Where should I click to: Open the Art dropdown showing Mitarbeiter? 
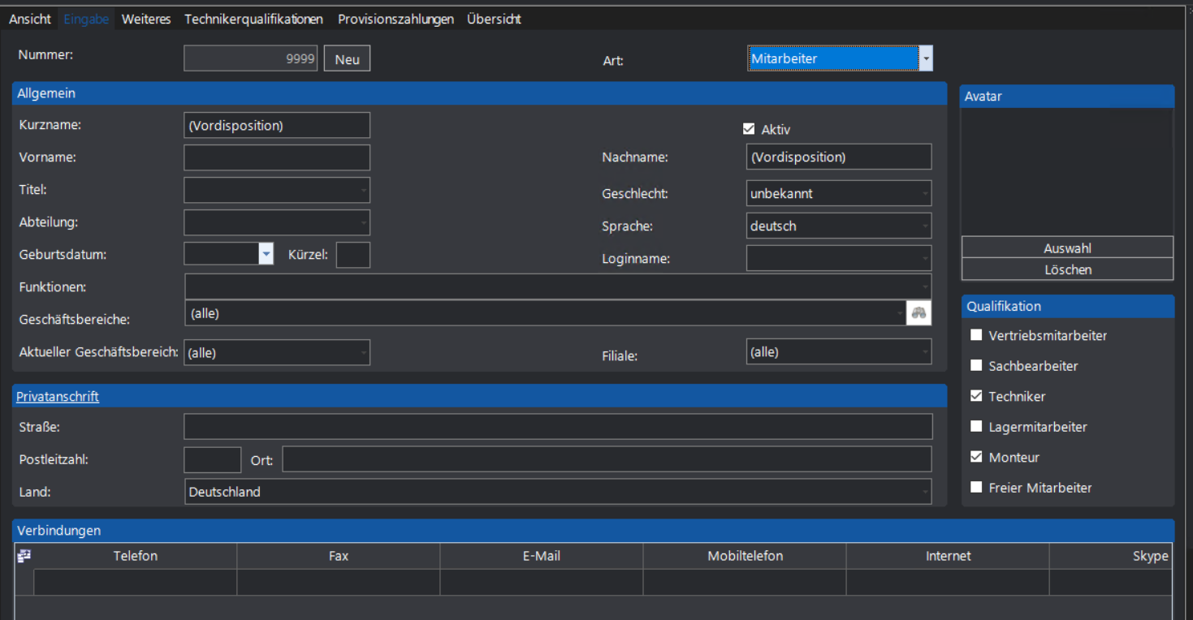tap(925, 58)
